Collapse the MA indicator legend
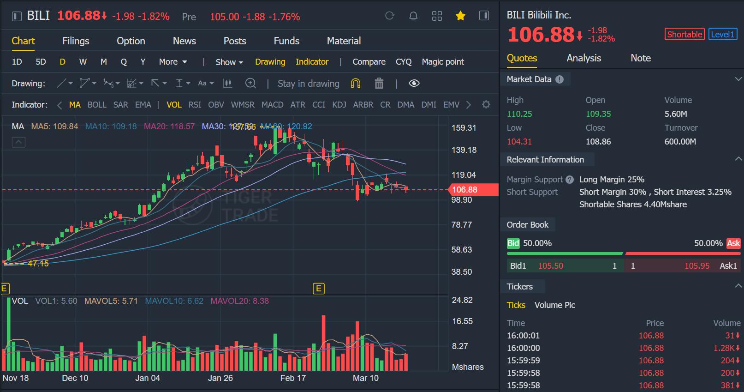Image resolution: width=744 pixels, height=392 pixels. 18,142
